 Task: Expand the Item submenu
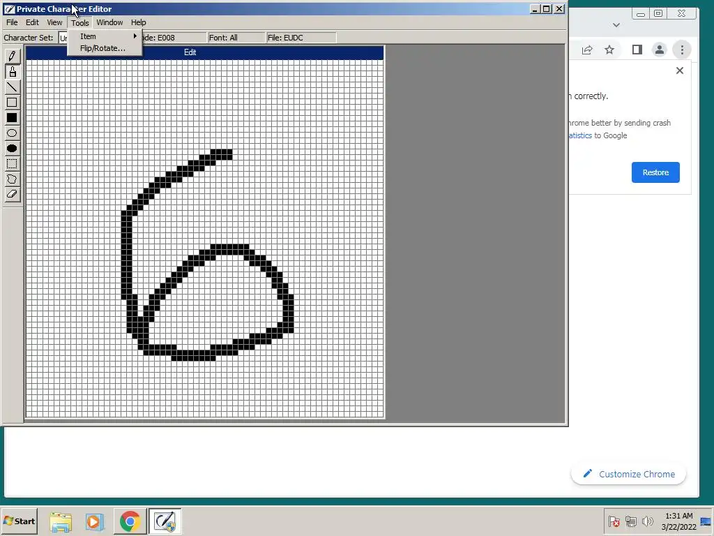click(x=105, y=36)
